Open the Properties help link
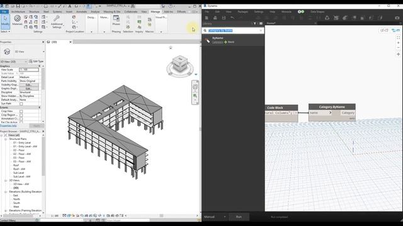This screenshot has height=226, width=403. click(8, 126)
